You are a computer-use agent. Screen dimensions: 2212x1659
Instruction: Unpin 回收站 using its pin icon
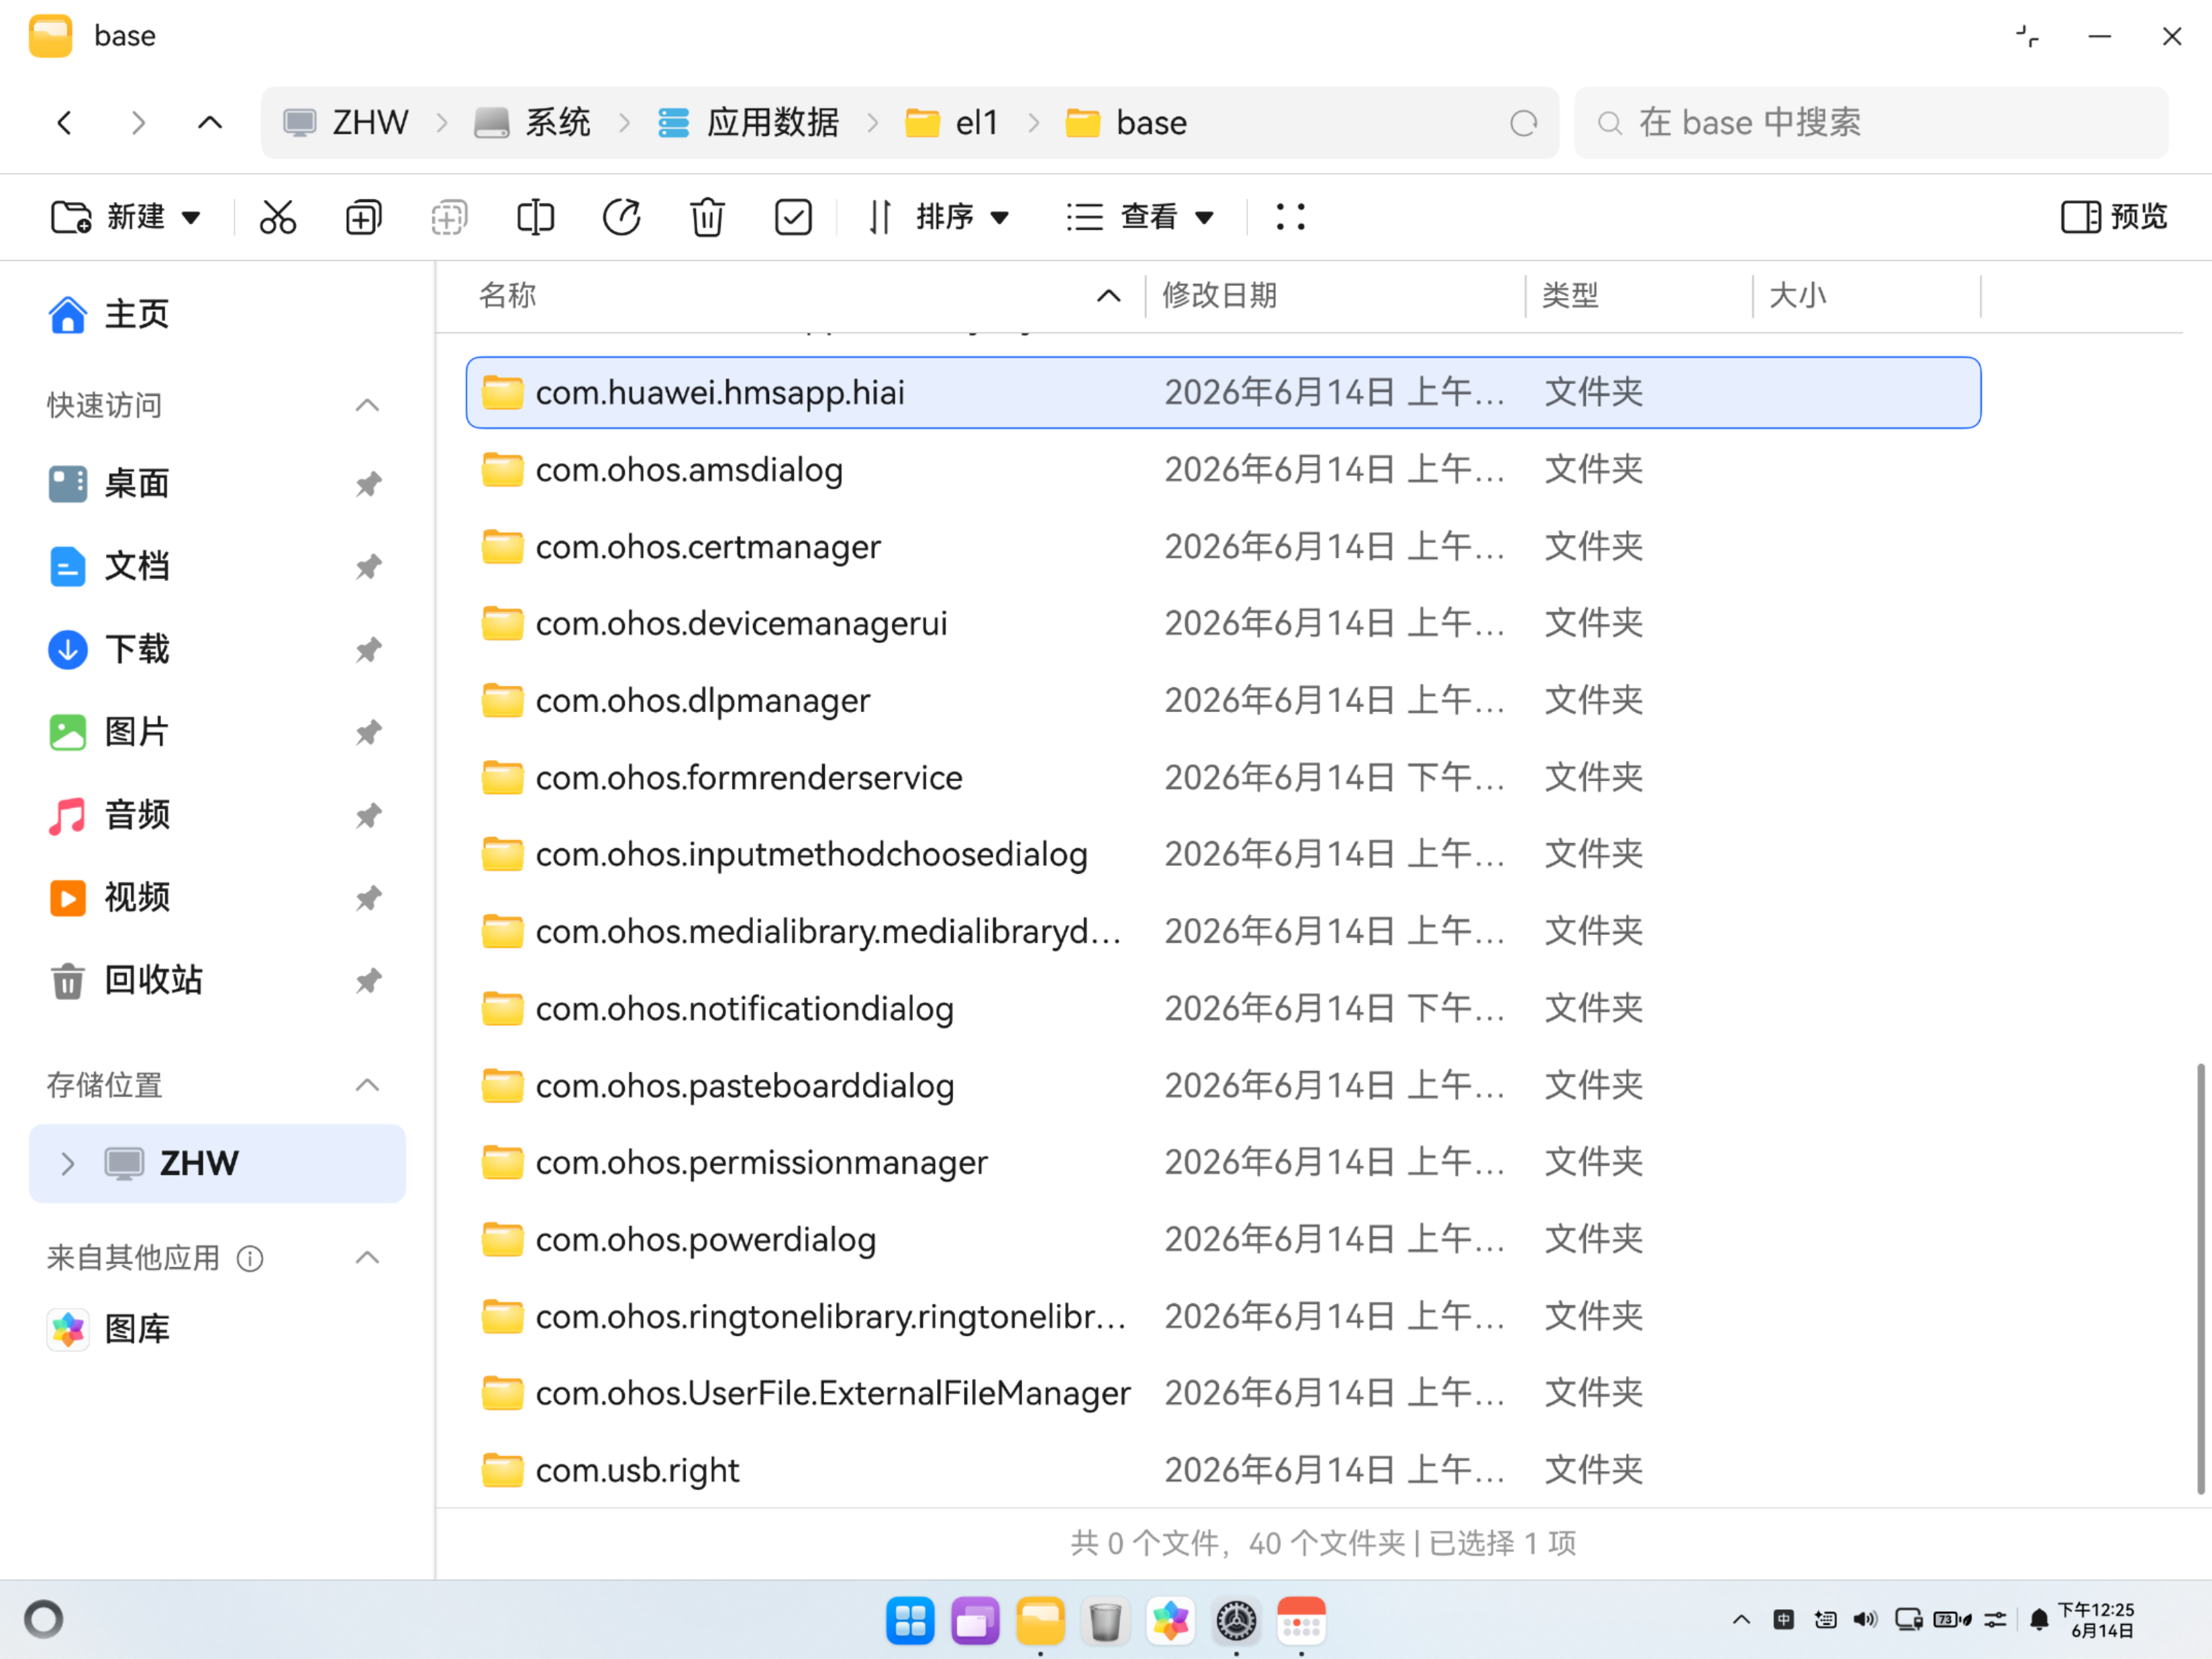[368, 981]
